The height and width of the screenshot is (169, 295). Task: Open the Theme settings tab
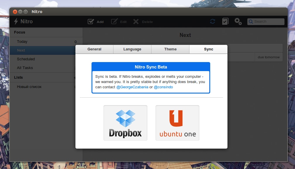170,49
